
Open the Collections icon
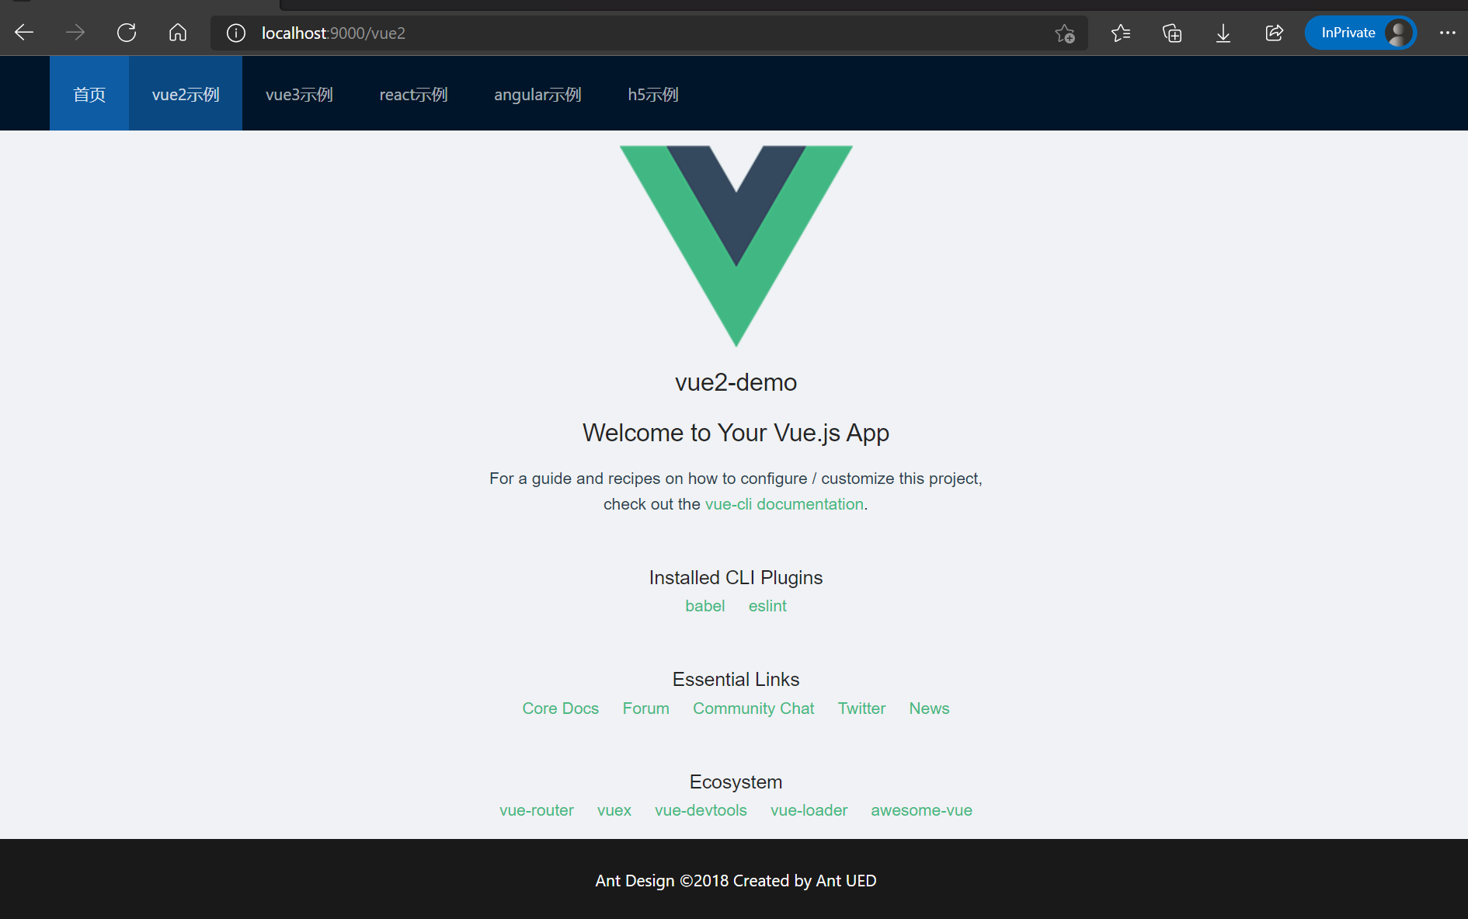click(x=1172, y=33)
